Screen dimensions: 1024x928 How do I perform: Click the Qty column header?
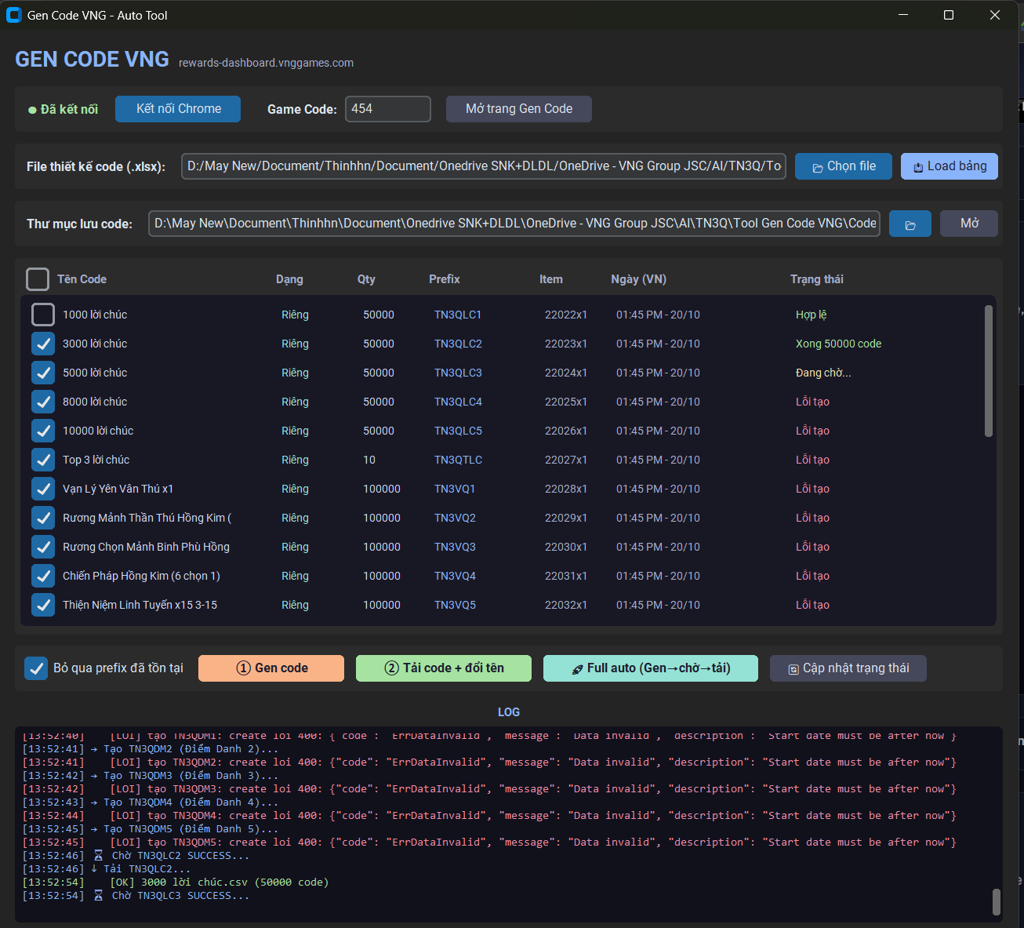tap(366, 279)
